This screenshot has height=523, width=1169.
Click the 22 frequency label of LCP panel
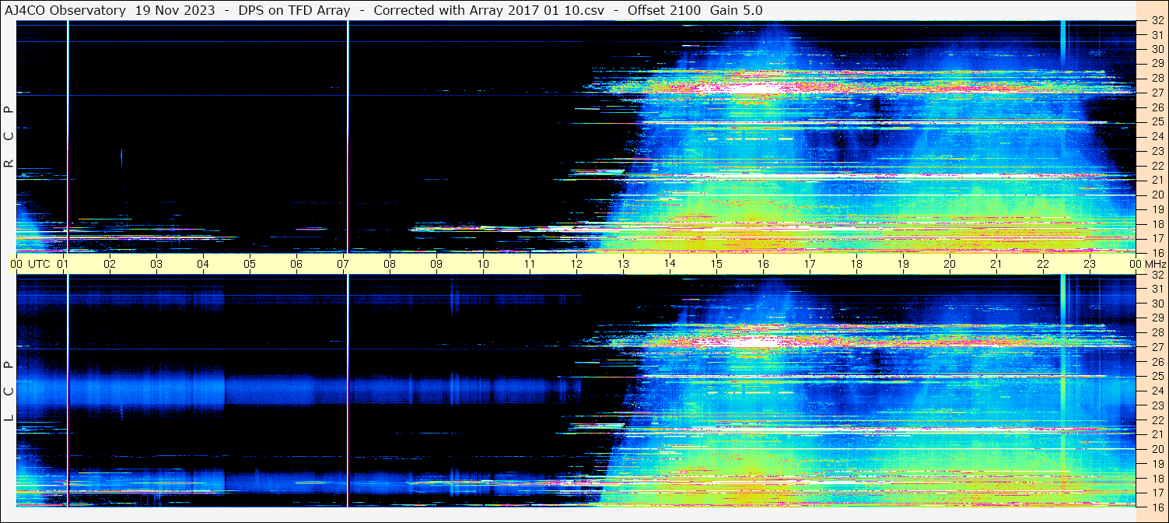coord(1157,419)
